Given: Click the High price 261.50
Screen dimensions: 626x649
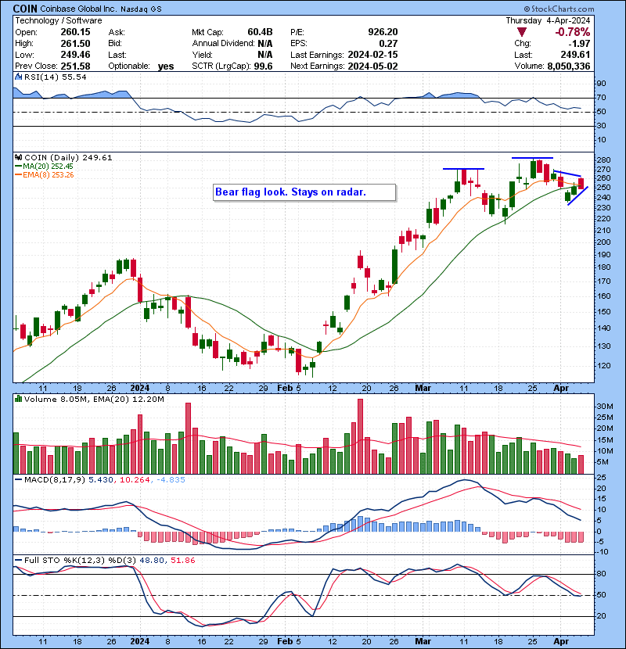Looking at the screenshot, I should coord(75,43).
